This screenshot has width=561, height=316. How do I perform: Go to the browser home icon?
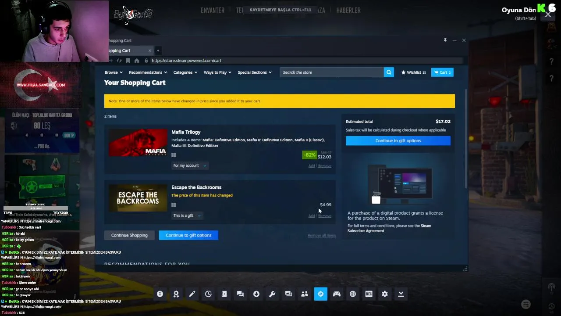pos(137,61)
